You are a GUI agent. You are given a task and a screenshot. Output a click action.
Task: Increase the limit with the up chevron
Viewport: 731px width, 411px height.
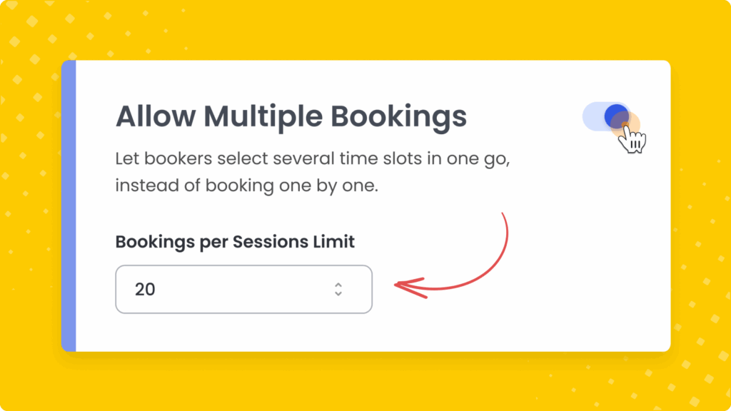click(338, 284)
